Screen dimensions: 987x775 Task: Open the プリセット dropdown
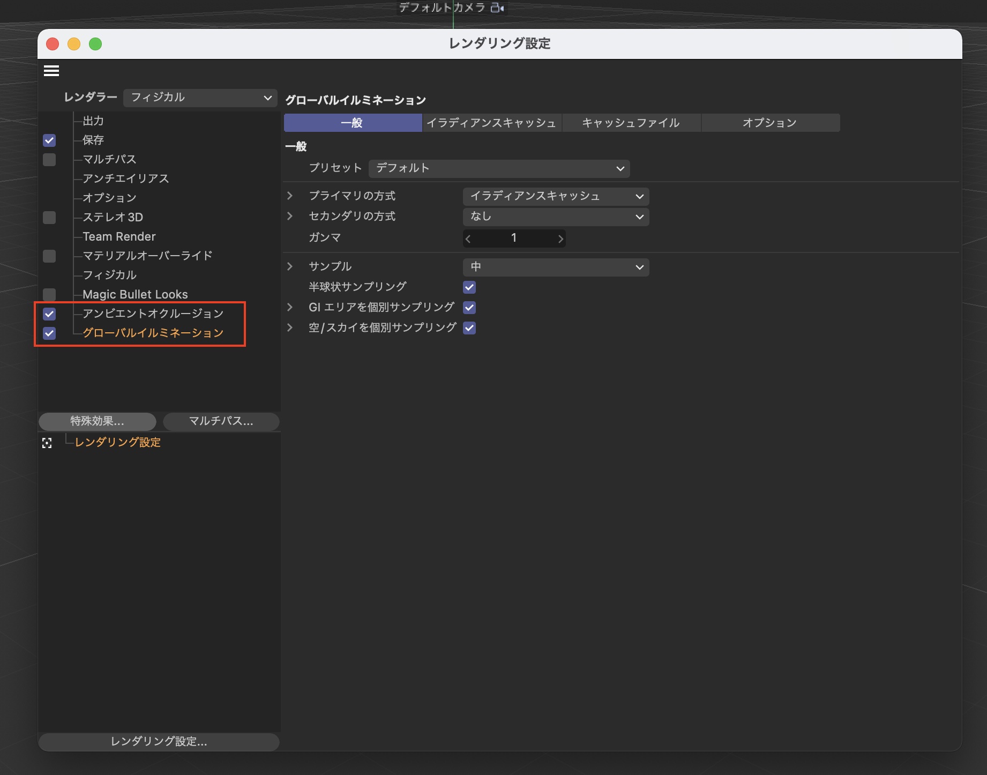click(x=499, y=168)
